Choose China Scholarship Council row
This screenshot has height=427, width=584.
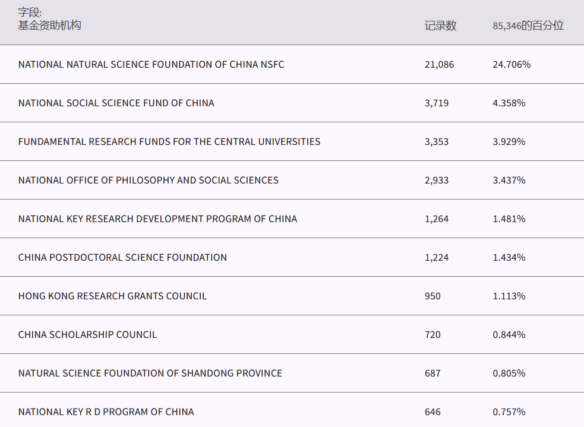pos(87,334)
